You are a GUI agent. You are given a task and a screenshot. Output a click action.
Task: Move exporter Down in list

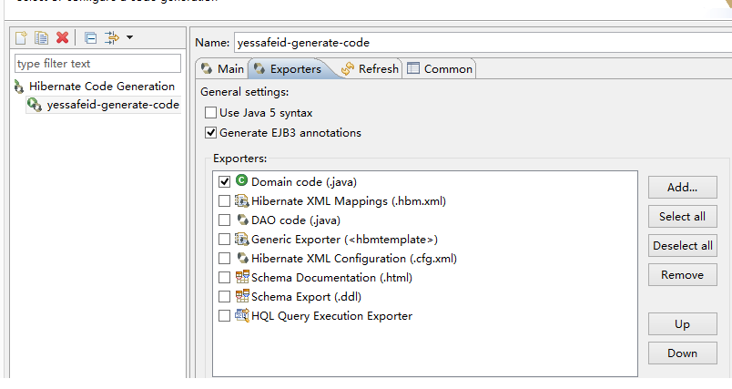tap(682, 353)
